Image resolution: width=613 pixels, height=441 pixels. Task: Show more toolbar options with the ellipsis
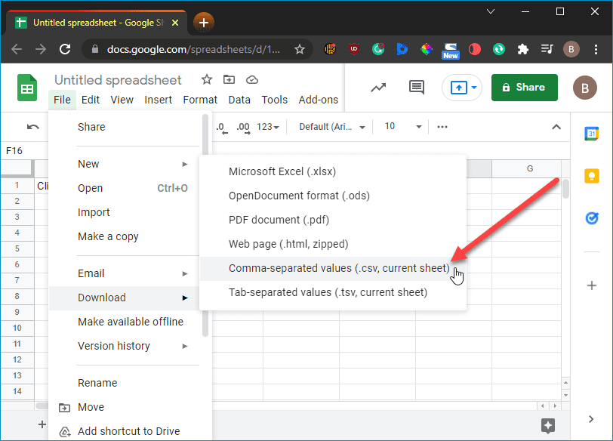pyautogui.click(x=442, y=128)
